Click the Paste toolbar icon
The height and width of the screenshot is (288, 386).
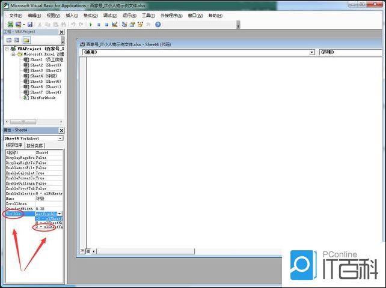tap(56, 25)
